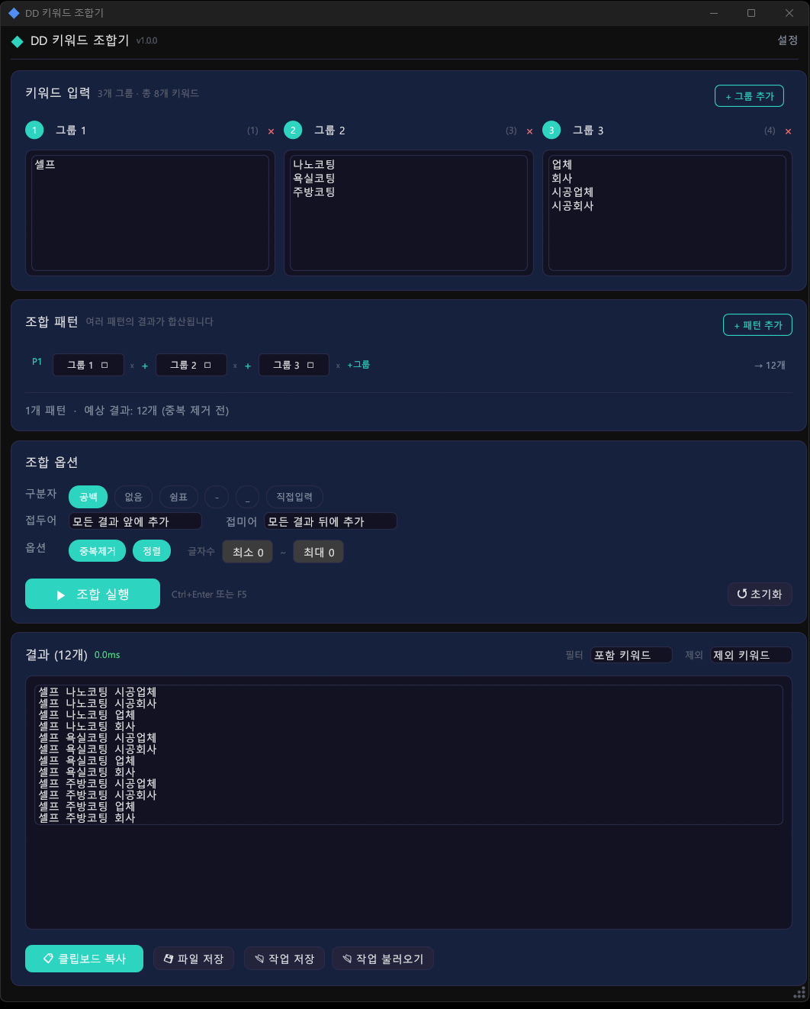Image resolution: width=810 pixels, height=1009 pixels.
Task: Open 설정 in the top right
Action: coord(787,40)
